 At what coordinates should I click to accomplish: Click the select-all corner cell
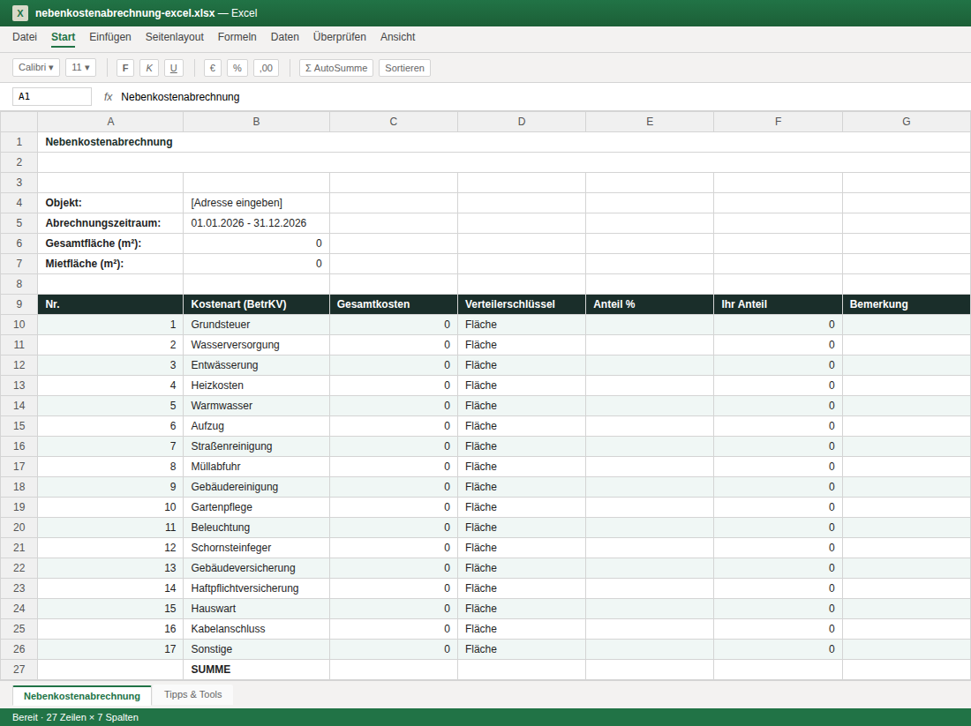point(19,122)
